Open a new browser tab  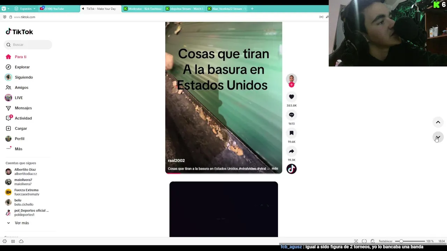click(252, 9)
